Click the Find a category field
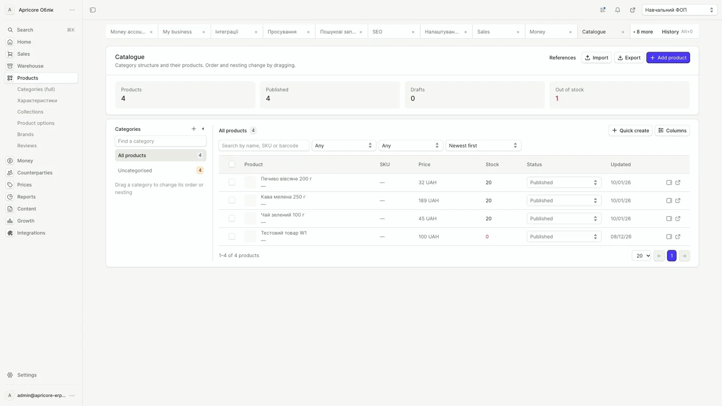Image resolution: width=722 pixels, height=406 pixels. pyautogui.click(x=161, y=141)
